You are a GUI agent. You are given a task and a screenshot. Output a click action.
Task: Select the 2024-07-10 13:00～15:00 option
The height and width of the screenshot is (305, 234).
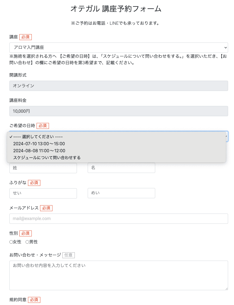[39, 144]
